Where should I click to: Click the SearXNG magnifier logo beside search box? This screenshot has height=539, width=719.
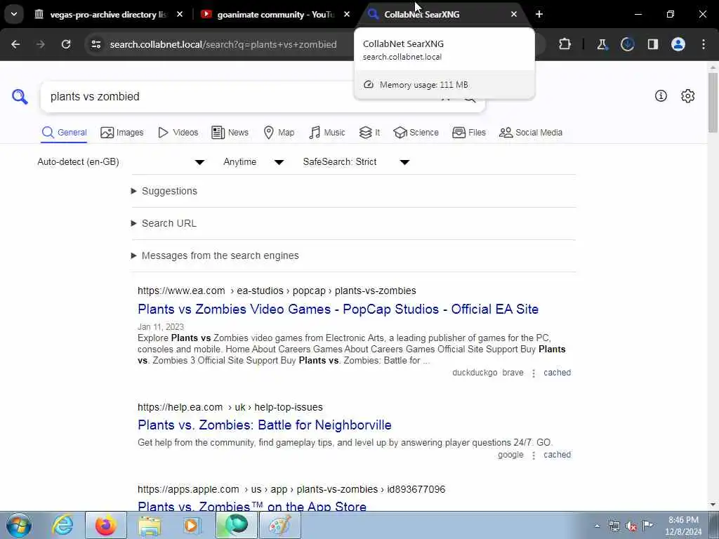[x=20, y=97]
